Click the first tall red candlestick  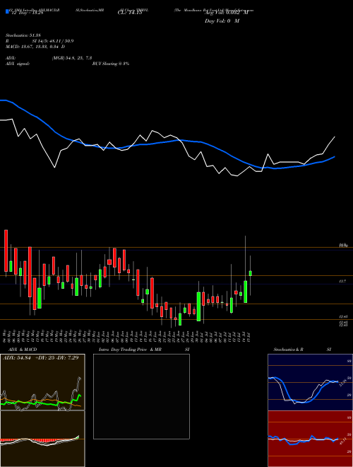6,250
